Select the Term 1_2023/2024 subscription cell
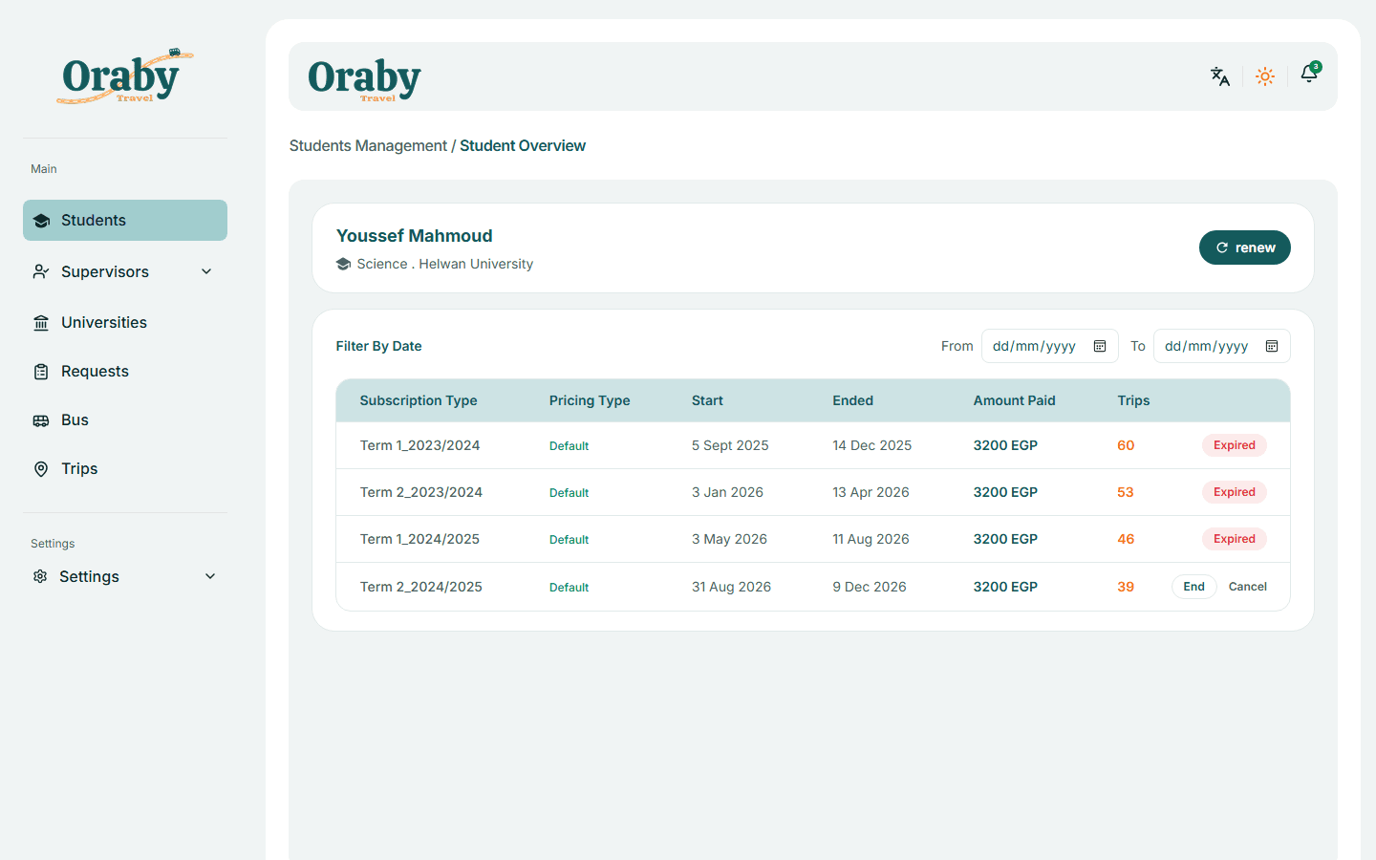 pyautogui.click(x=420, y=445)
